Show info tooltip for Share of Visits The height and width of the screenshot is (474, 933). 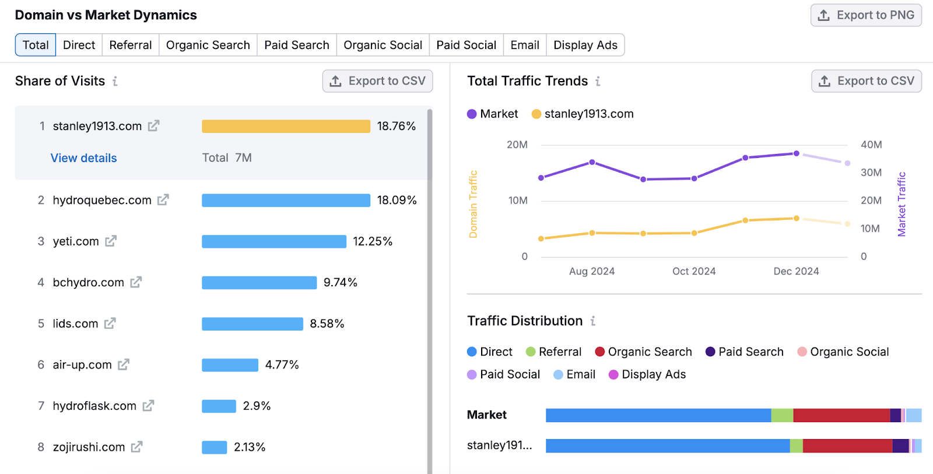click(115, 81)
